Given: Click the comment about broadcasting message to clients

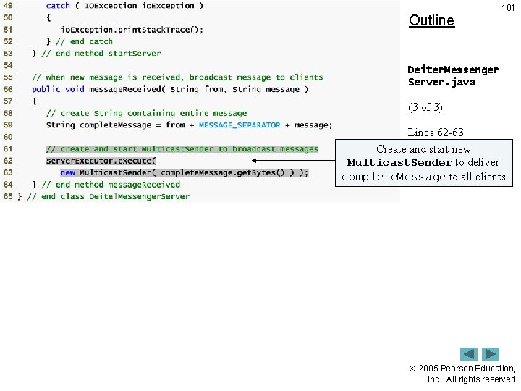Looking at the screenshot, I should click(177, 77).
